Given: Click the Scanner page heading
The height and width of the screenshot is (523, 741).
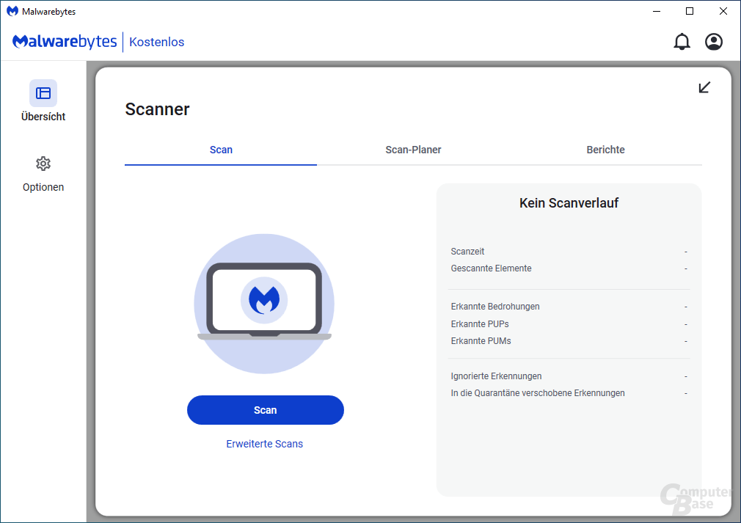Looking at the screenshot, I should (x=157, y=109).
